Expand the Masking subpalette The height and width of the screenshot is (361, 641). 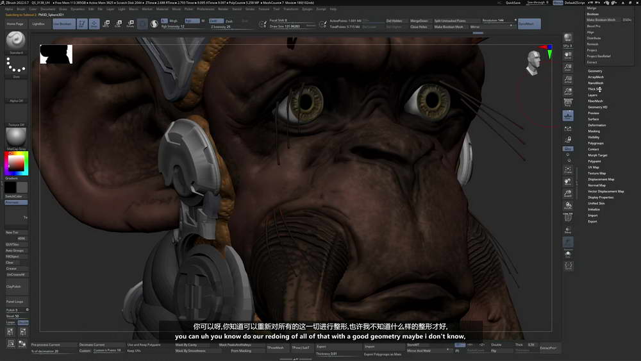pyautogui.click(x=594, y=131)
